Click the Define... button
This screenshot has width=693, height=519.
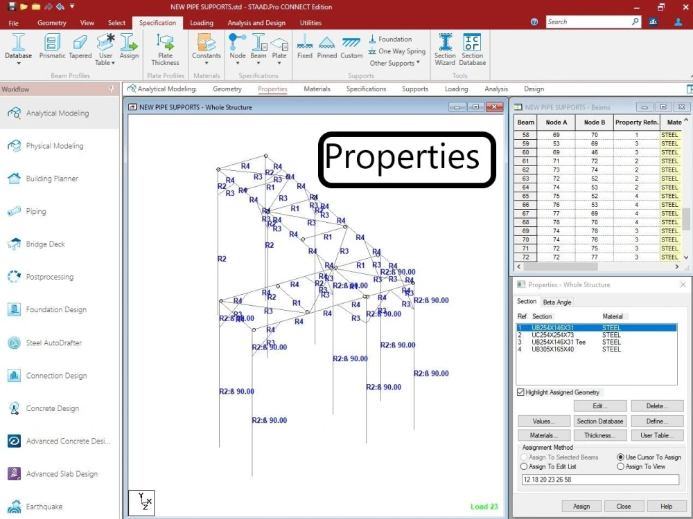657,421
